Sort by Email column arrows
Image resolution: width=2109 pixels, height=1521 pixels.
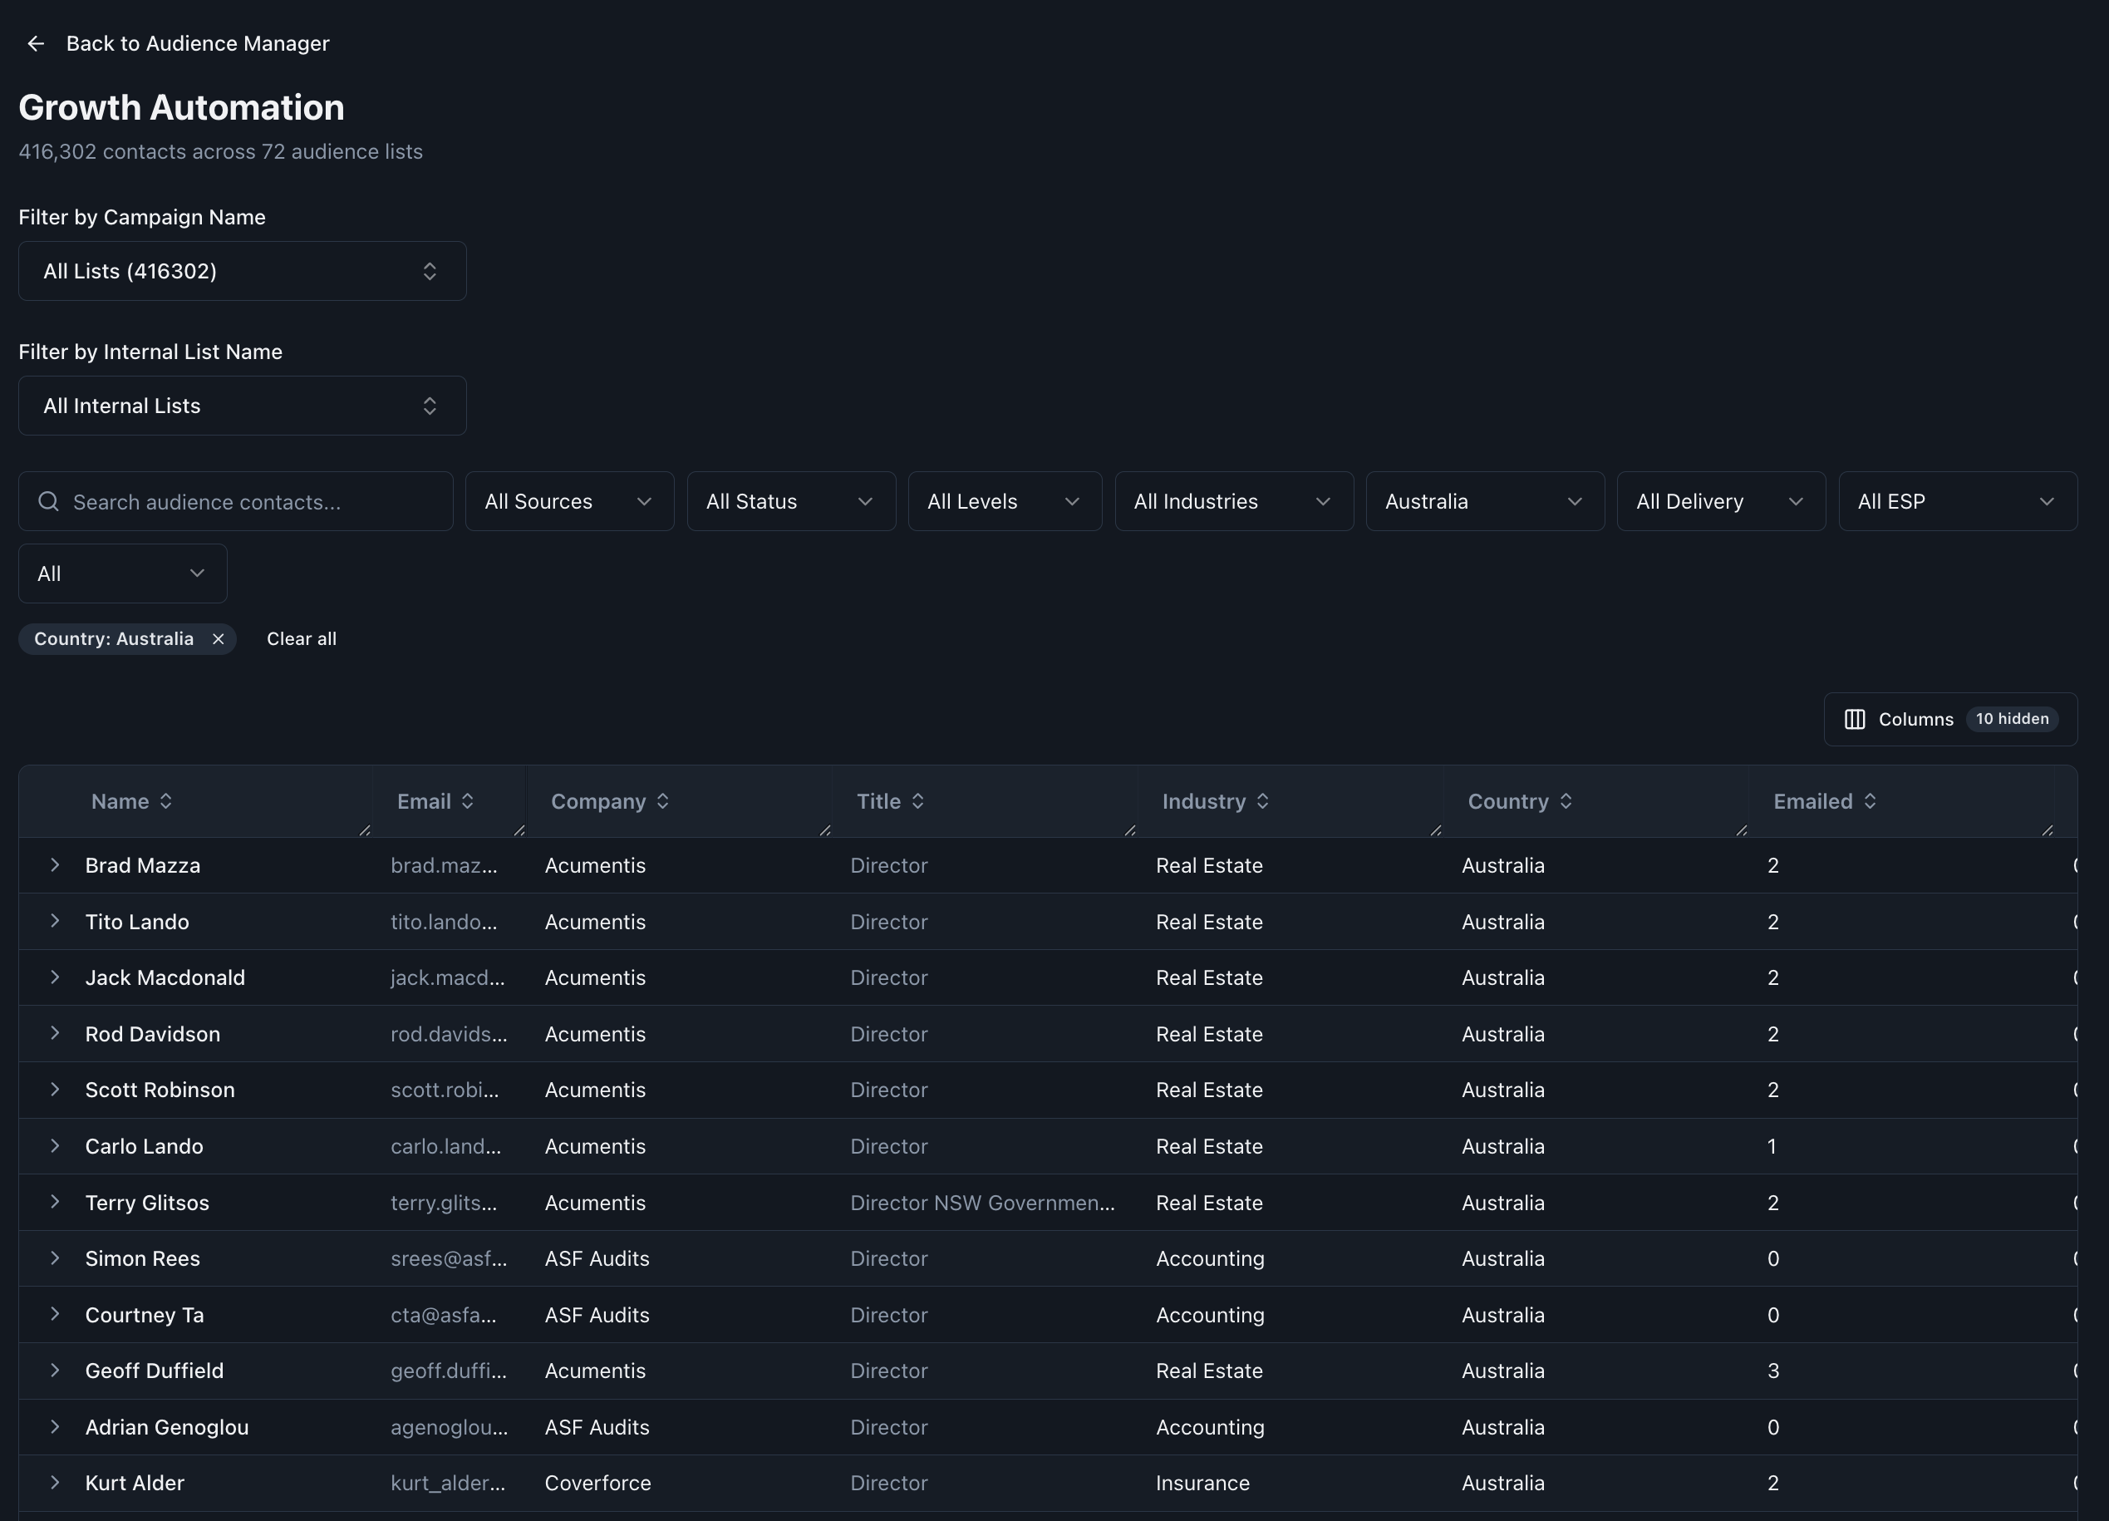tap(468, 801)
